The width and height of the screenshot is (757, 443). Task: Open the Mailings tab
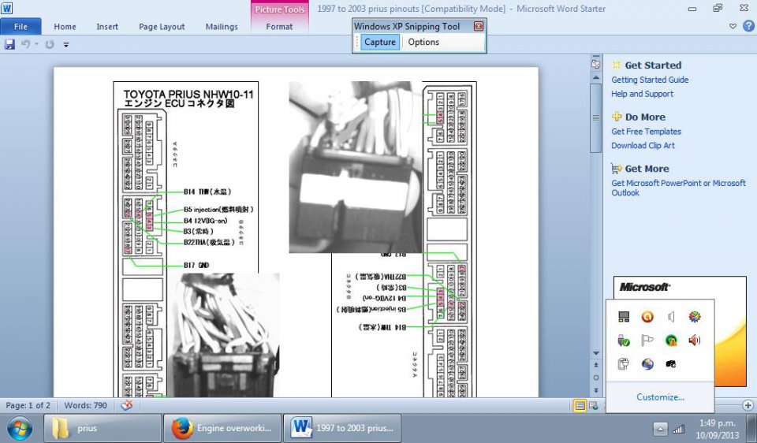tap(222, 27)
